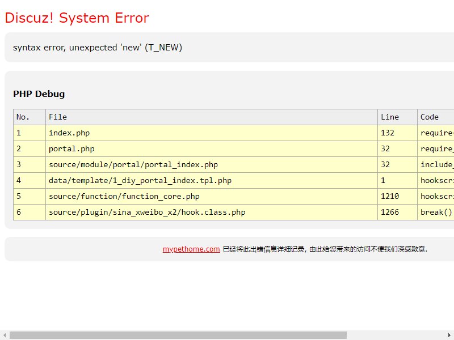454x340 pixels.
Task: Click the horizontal scrollbar thumb
Action: [178, 335]
